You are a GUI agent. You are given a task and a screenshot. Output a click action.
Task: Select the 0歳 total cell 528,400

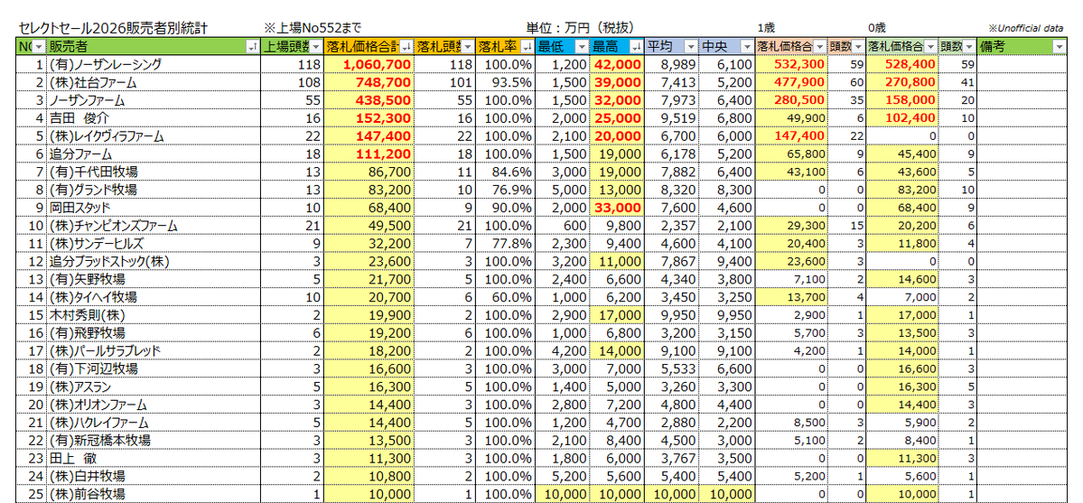point(902,64)
